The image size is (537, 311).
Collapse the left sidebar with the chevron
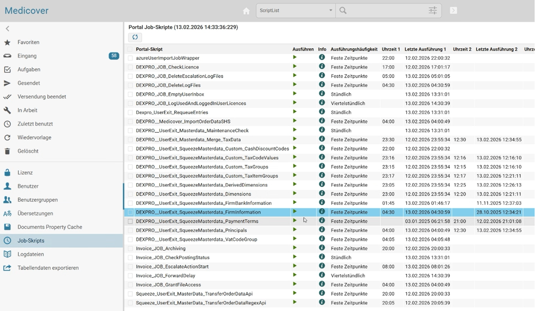[x=8, y=29]
